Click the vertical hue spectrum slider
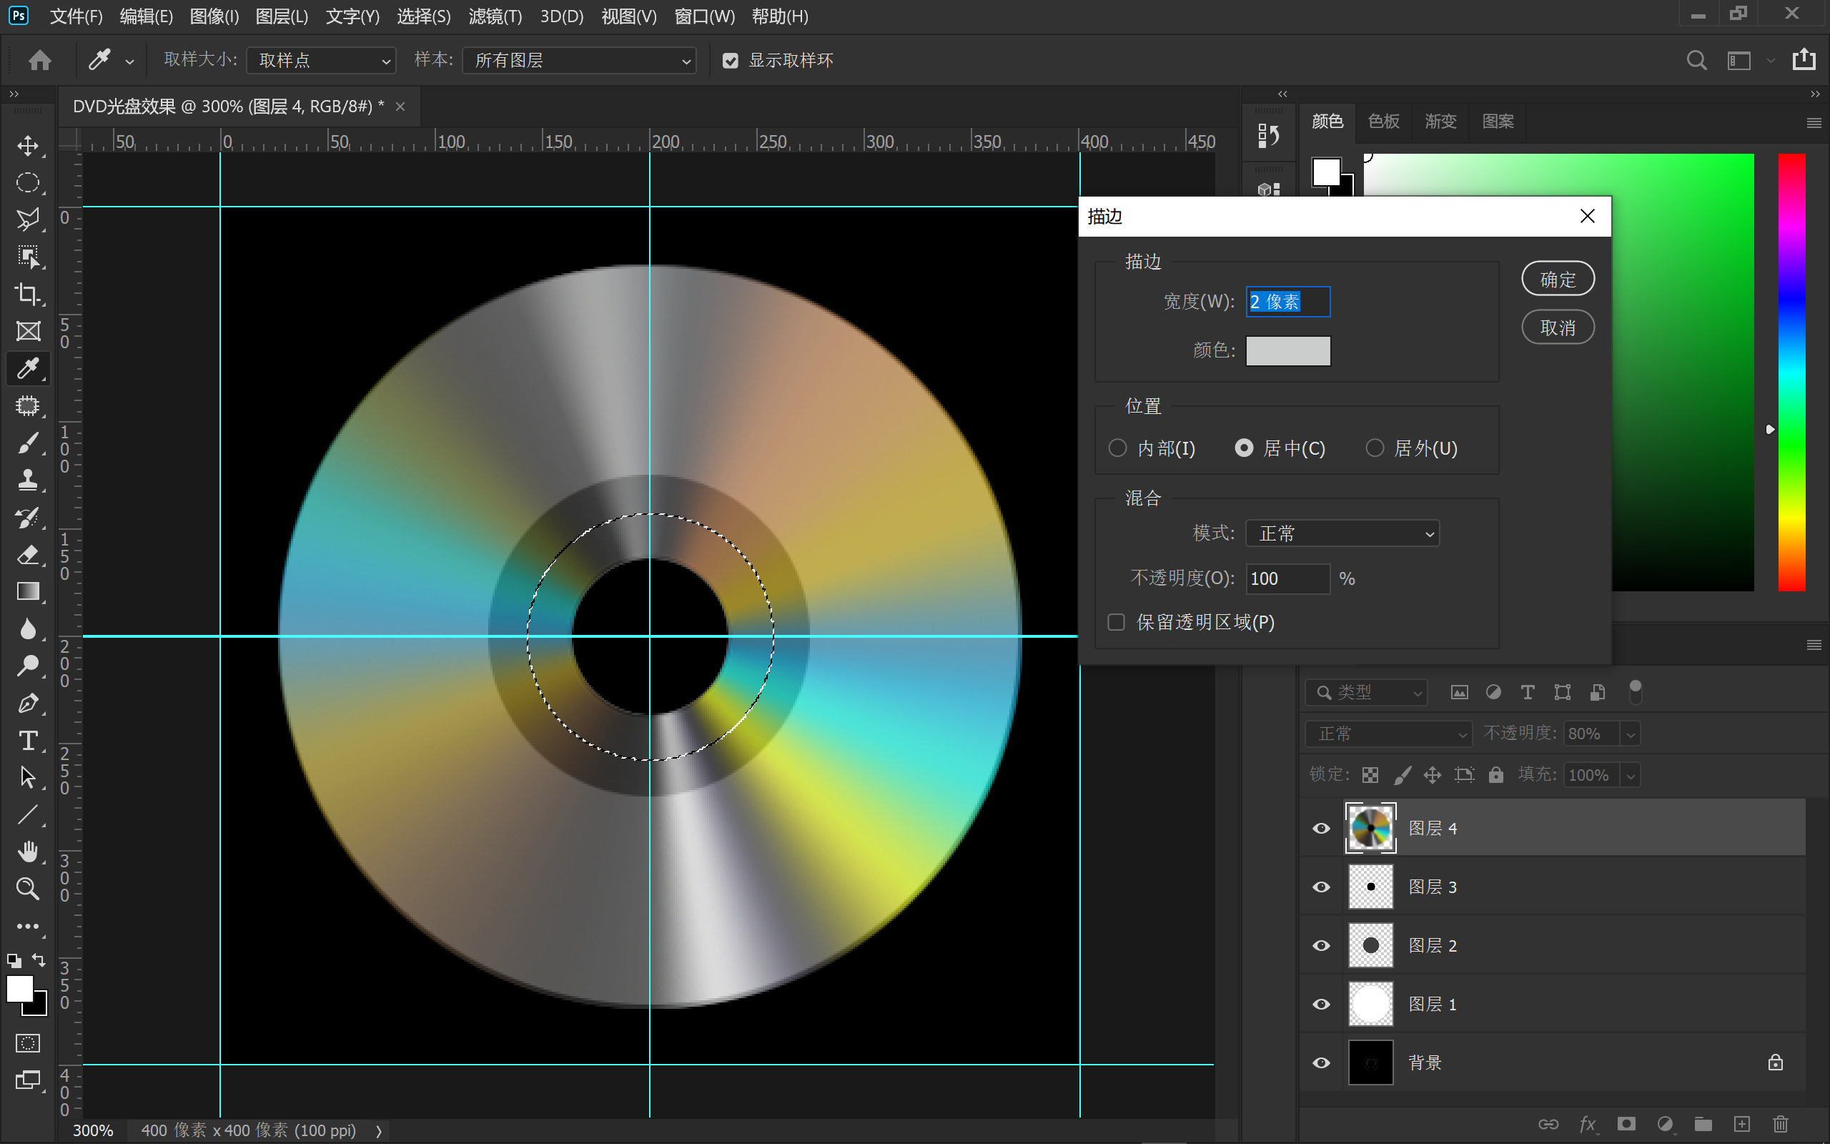 point(1791,373)
